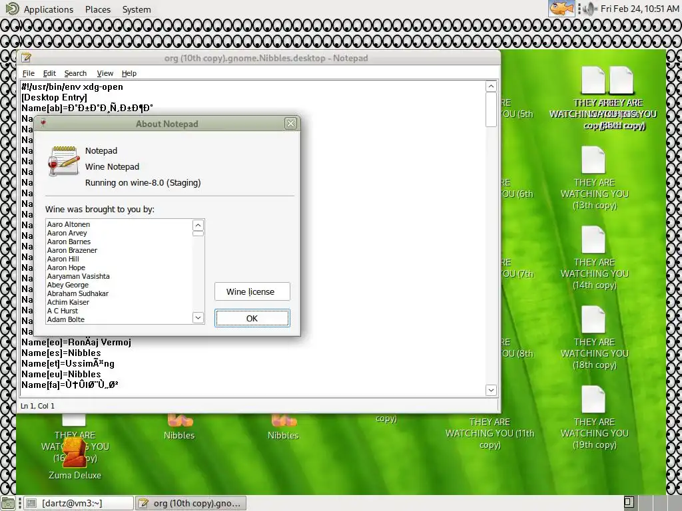Viewport: 682px width, 511px height.
Task: Click the Name[es]=Nibbles line in Notepad
Action: [61, 353]
